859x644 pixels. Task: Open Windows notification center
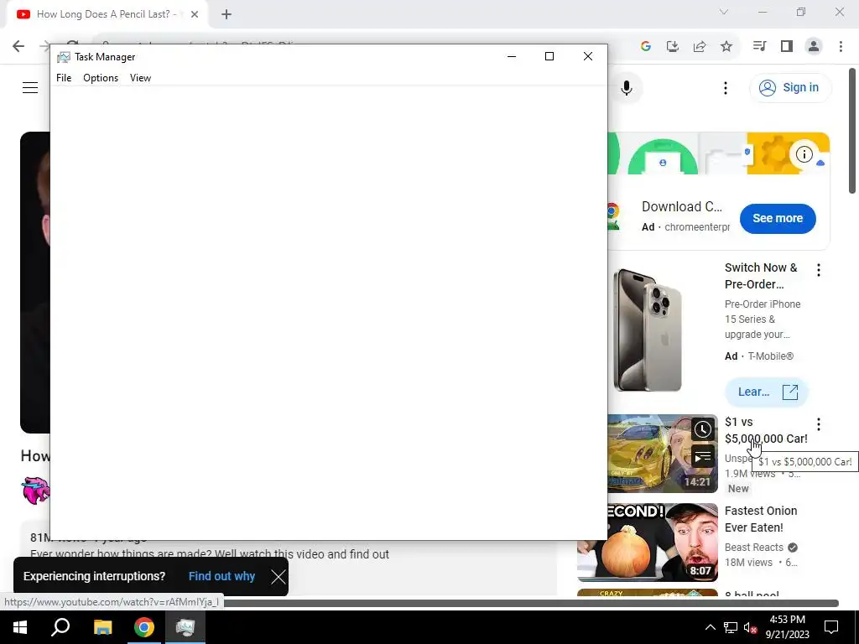(831, 627)
